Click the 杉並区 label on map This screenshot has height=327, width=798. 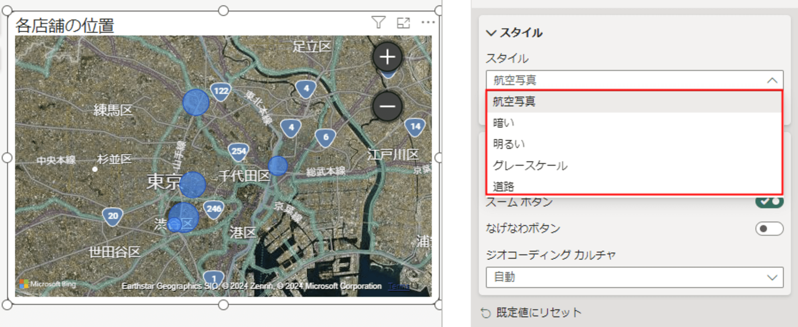115,159
